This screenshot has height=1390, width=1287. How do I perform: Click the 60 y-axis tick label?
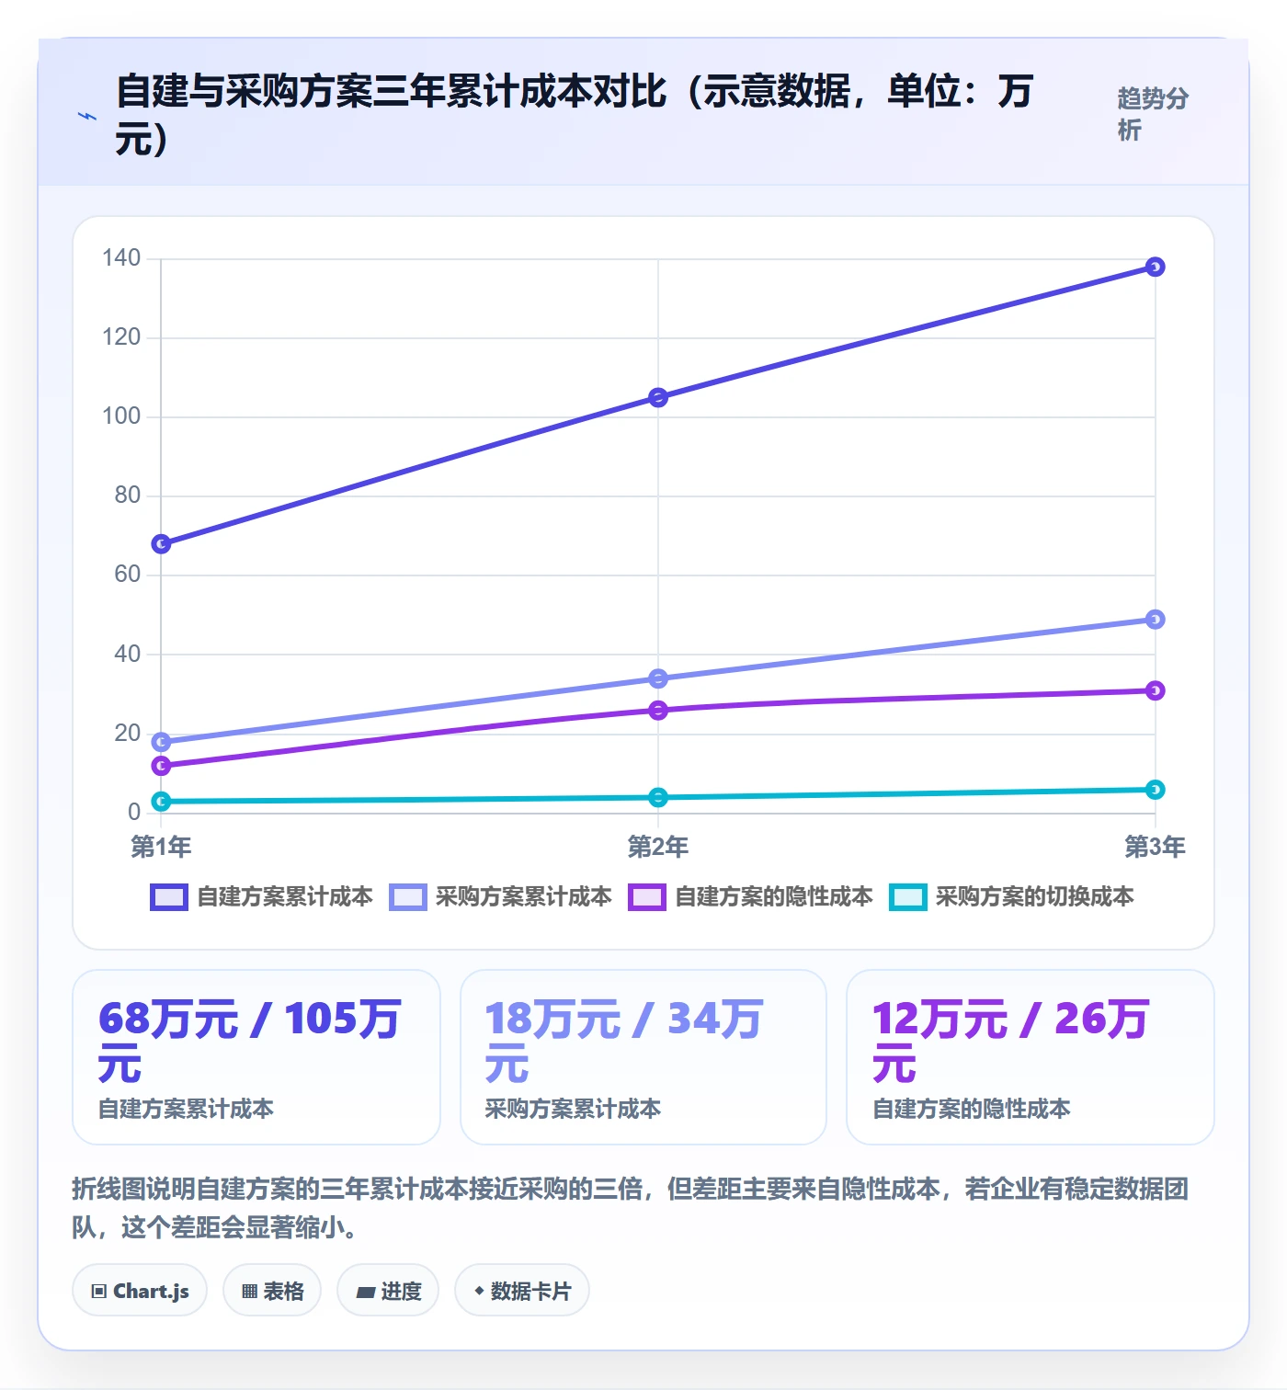(x=128, y=575)
